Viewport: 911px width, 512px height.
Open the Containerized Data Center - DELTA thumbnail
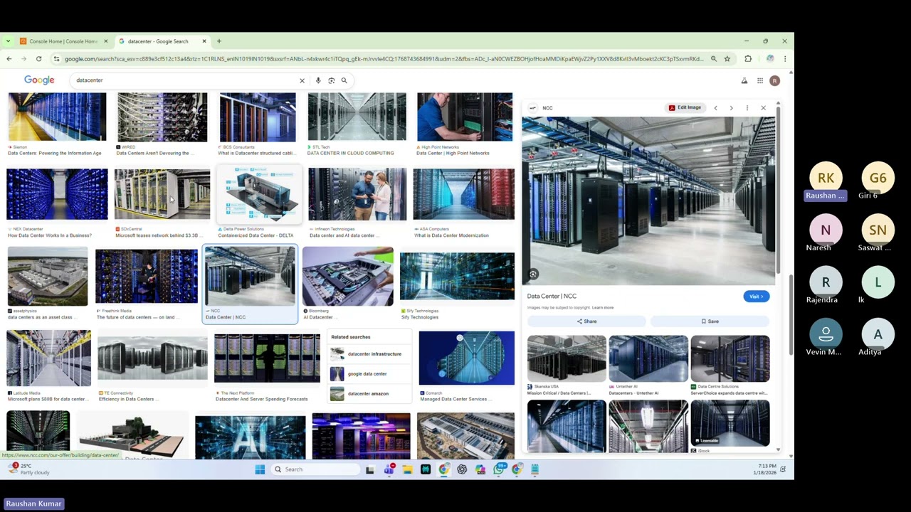tap(259, 195)
